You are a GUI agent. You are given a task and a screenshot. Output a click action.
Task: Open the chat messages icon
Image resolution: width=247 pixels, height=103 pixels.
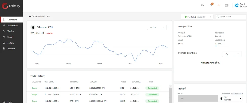(203, 5)
